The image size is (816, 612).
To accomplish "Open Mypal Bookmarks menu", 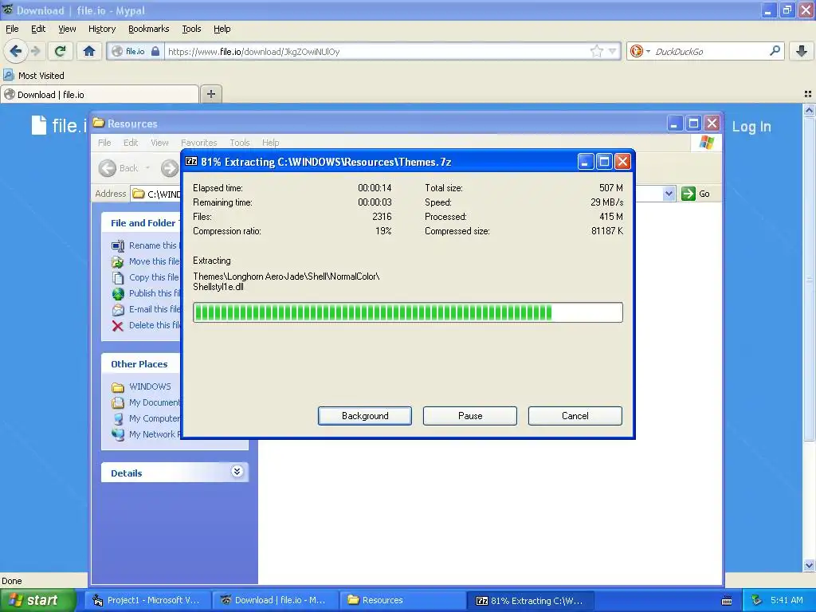I will (148, 29).
